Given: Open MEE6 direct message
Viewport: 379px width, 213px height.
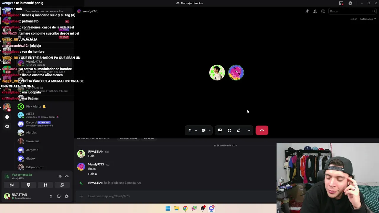Looking at the screenshot, I should click(44, 115).
